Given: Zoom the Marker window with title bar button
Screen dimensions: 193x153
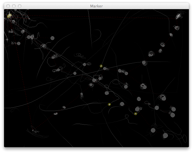Looking at the screenshot, I should (20, 6).
